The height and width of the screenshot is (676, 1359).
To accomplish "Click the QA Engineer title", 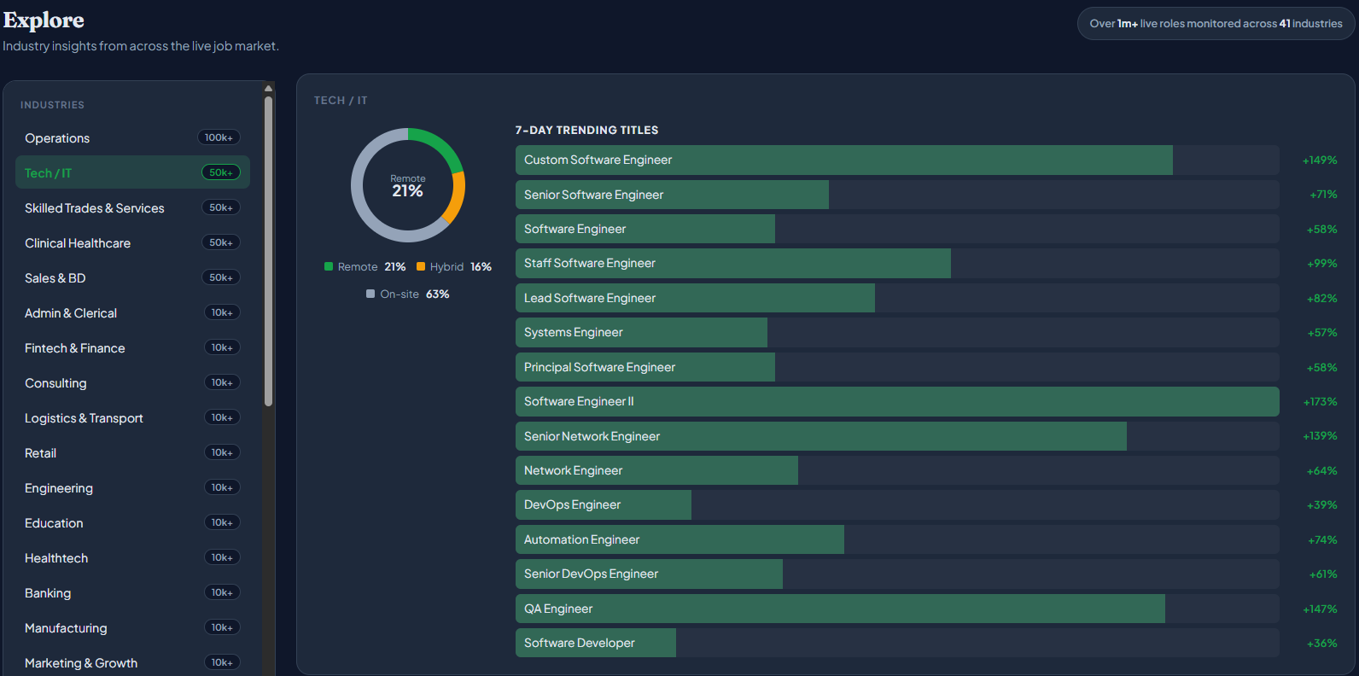I will click(558, 609).
